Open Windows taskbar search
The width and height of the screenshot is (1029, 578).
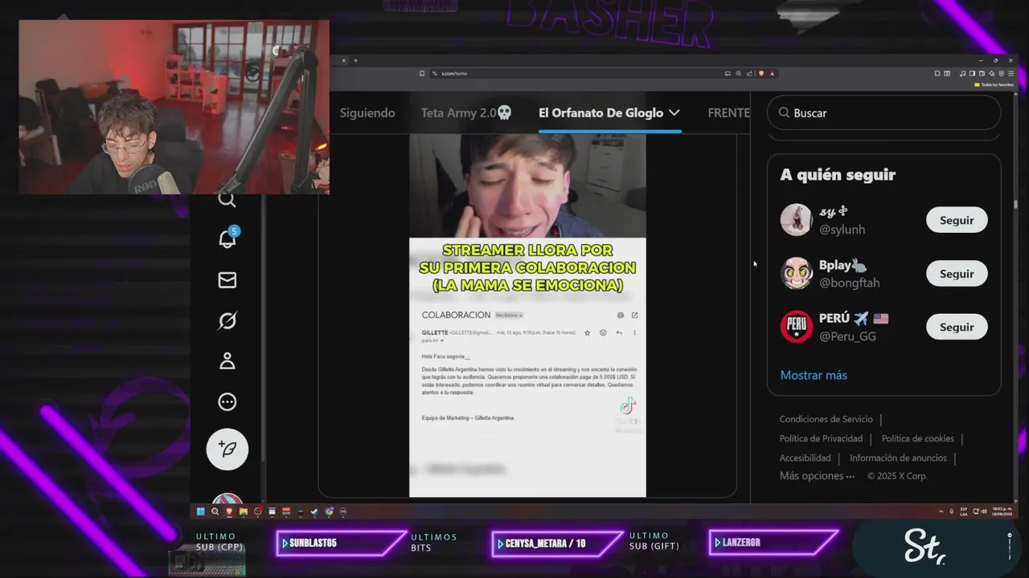coord(215,511)
